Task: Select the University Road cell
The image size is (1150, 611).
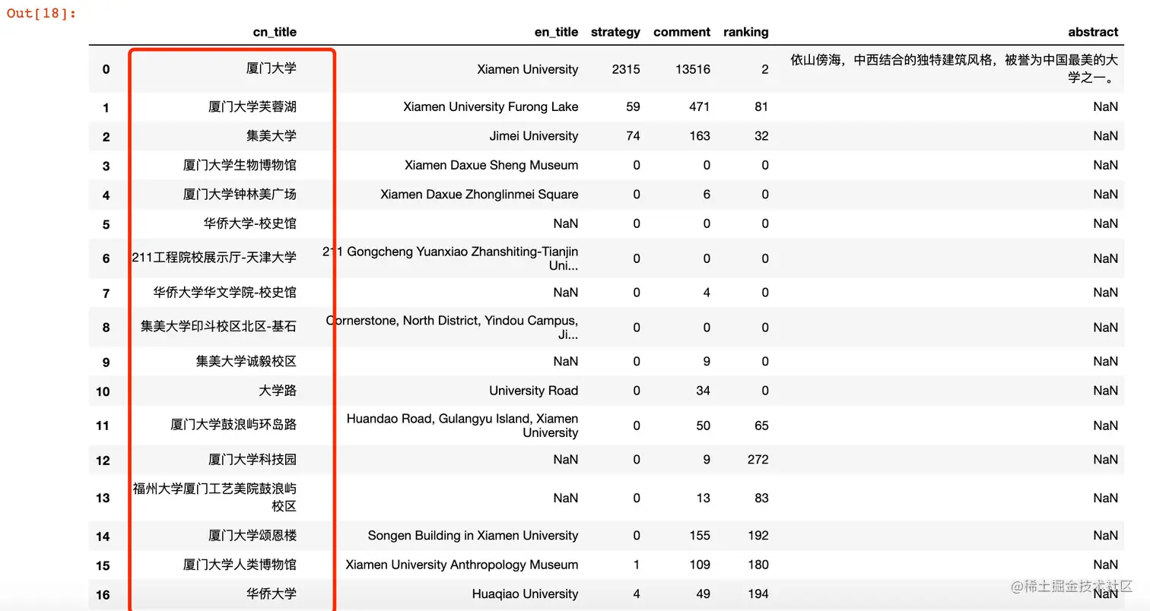Action: tap(534, 391)
